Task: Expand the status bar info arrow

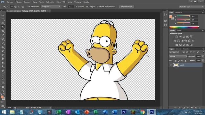Action: pos(51,108)
